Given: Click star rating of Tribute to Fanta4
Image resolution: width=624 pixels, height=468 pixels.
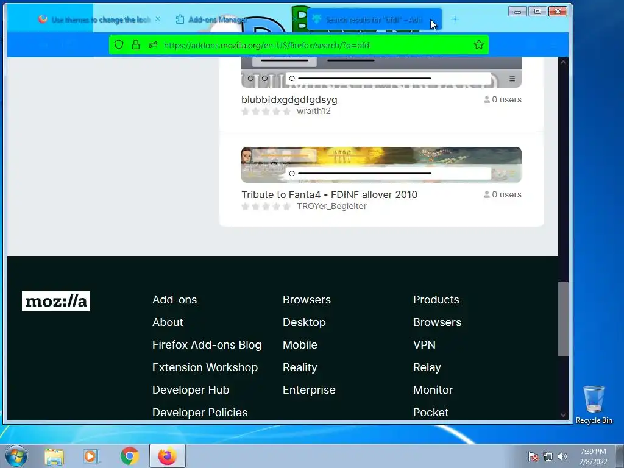Looking at the screenshot, I should 266,207.
